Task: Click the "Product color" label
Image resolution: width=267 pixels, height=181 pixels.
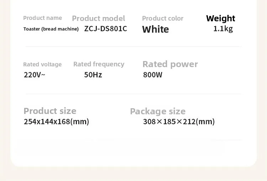Action: pos(162,18)
